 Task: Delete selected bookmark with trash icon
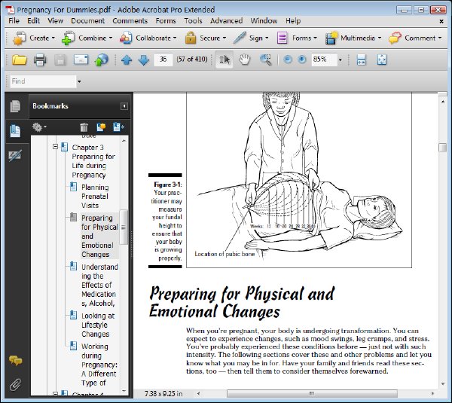[84, 127]
